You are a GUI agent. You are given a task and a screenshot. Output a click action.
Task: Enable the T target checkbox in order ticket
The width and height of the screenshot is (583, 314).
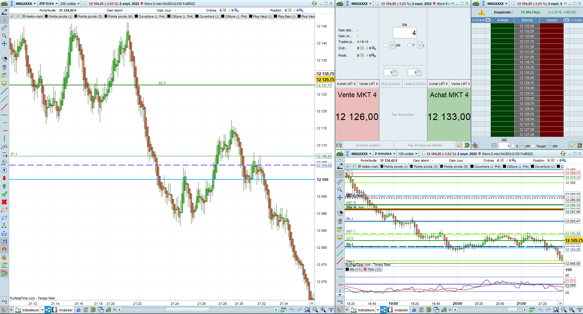(410, 45)
